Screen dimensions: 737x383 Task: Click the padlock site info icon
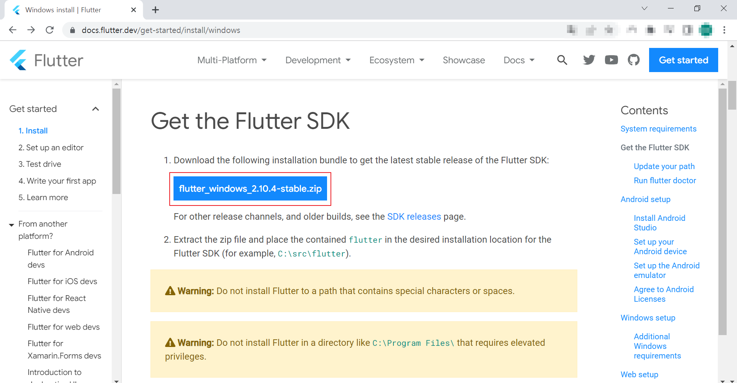[x=72, y=30]
